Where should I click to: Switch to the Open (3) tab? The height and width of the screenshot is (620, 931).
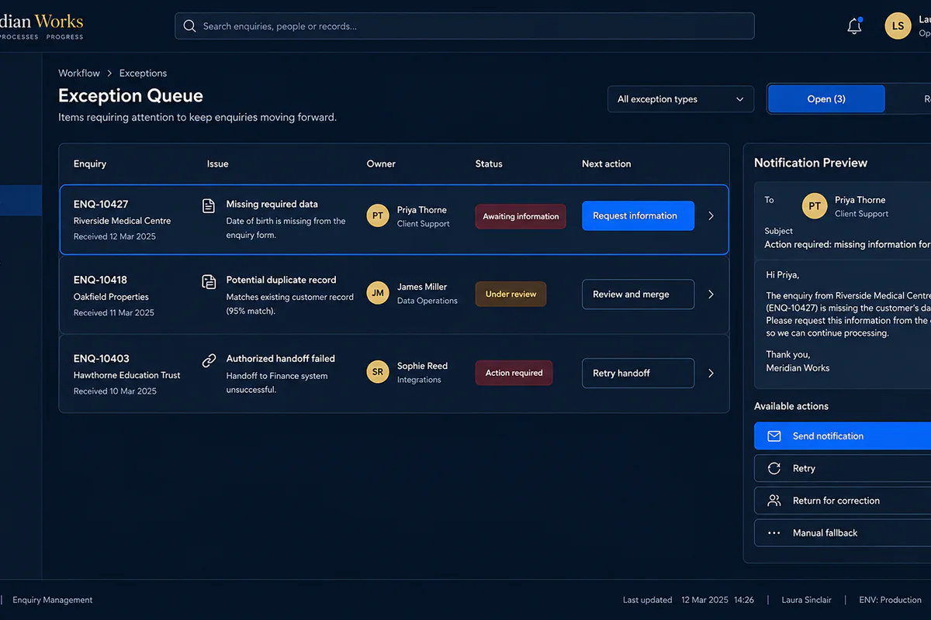[826, 99]
